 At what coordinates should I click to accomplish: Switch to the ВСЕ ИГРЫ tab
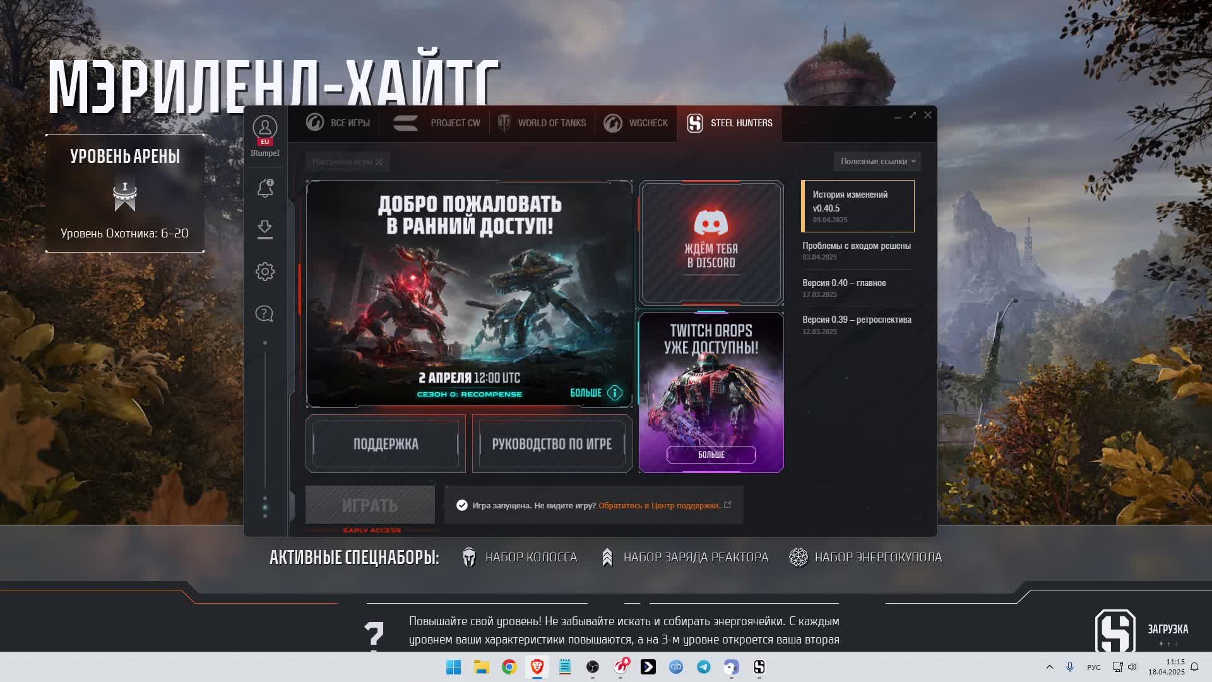(338, 123)
